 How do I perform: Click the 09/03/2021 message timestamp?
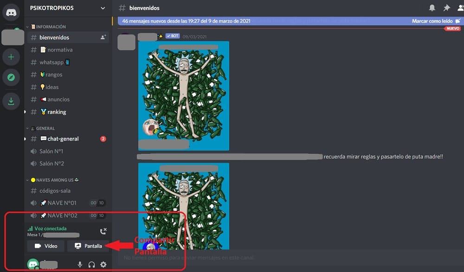[x=194, y=37]
